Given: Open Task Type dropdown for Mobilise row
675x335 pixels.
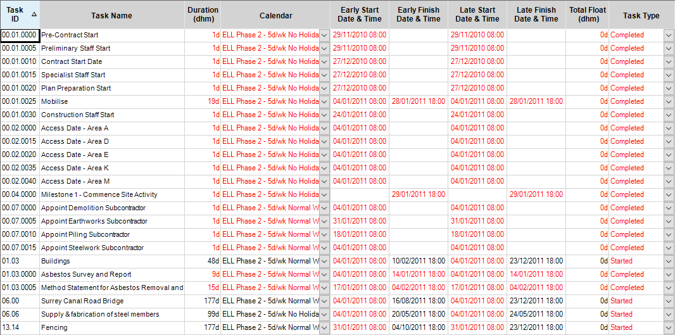Looking at the screenshot, I should click(669, 102).
